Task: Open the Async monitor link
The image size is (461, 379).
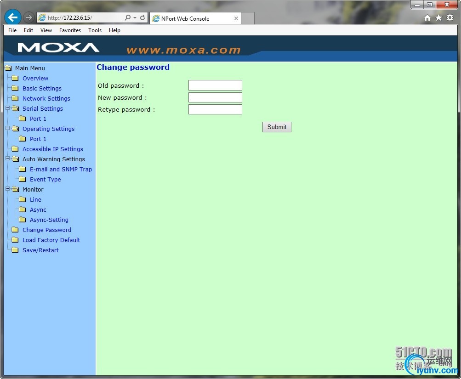Action: 38,210
